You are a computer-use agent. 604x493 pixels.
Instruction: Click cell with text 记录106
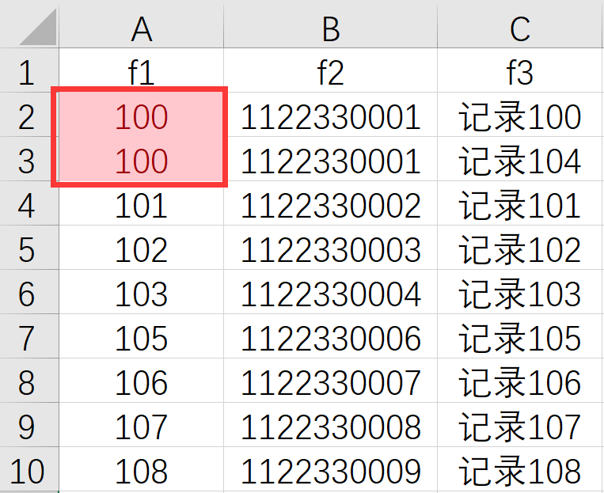(x=520, y=383)
